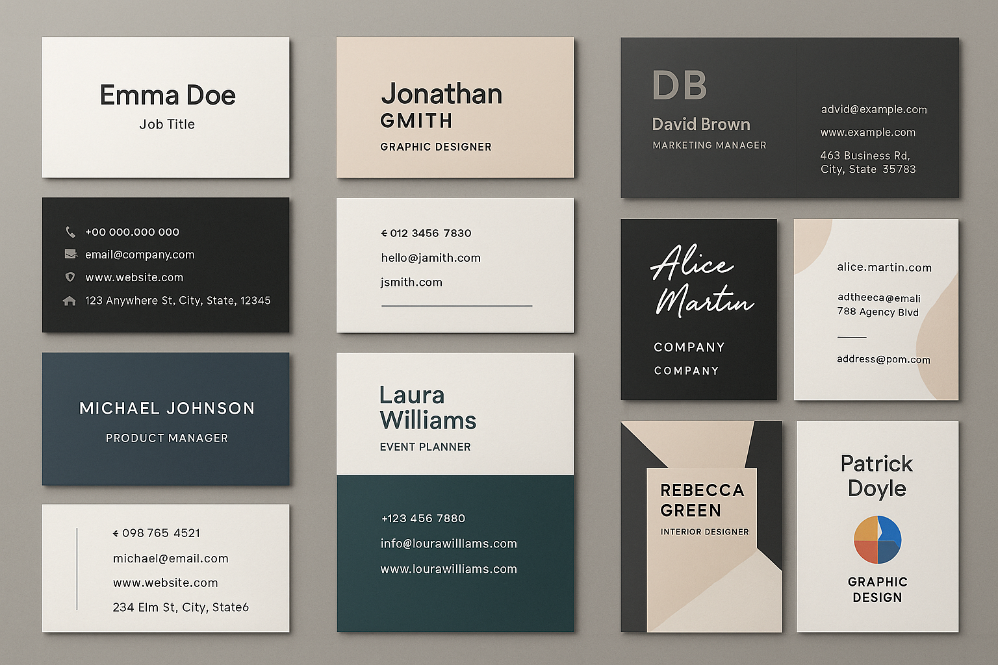Open the jsmith.com website link
998x665 pixels.
pos(411,282)
